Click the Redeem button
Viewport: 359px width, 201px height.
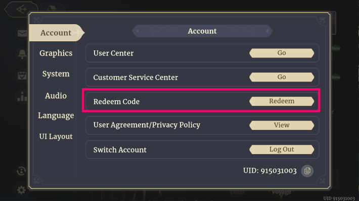pyautogui.click(x=282, y=101)
